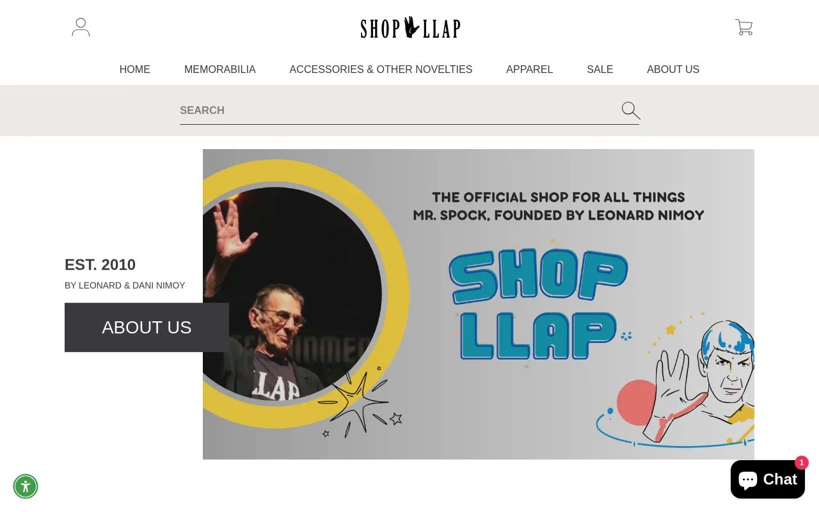Open the Shopify Chat button
This screenshot has height=512, width=819.
pyautogui.click(x=768, y=479)
